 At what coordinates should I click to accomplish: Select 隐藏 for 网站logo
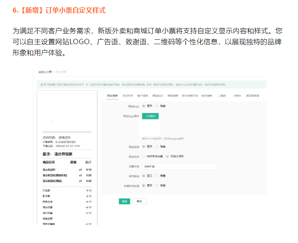click(x=157, y=106)
